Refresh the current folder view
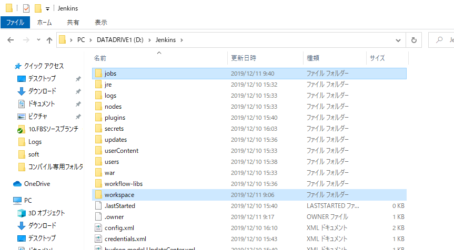This screenshot has width=454, height=250. 413,40
